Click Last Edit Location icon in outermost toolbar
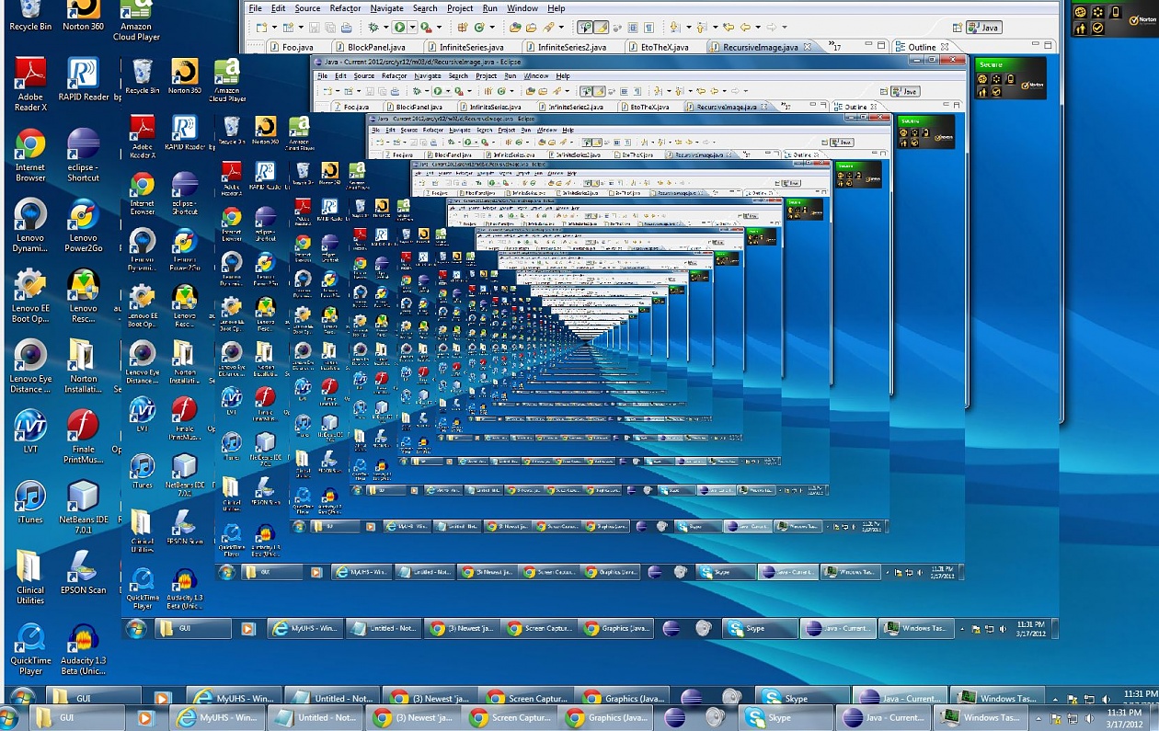Viewport: 1159px width, 731px height. [x=729, y=28]
